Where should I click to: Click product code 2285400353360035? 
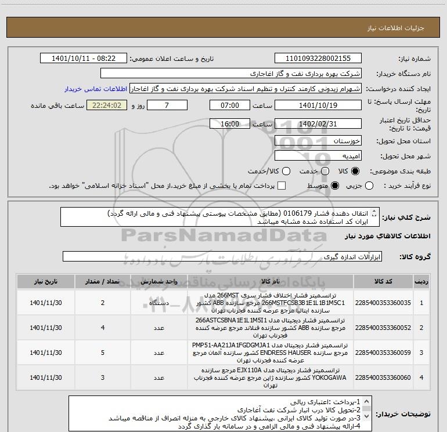pos(383,303)
